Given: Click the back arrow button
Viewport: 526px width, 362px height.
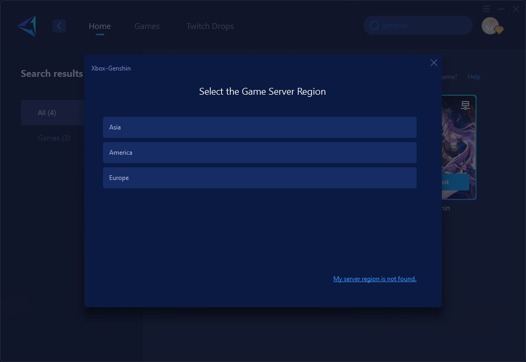Looking at the screenshot, I should click(x=59, y=26).
